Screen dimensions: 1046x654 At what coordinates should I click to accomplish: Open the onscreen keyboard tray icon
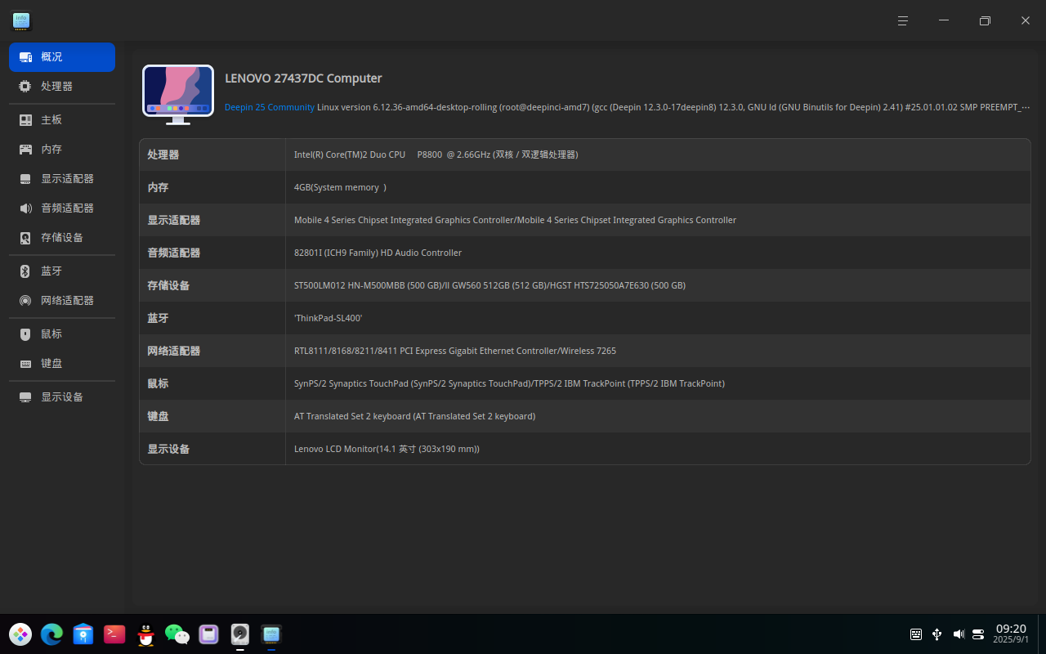point(916,634)
